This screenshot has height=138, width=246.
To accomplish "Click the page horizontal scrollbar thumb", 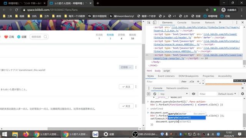I will [x=93, y=129].
